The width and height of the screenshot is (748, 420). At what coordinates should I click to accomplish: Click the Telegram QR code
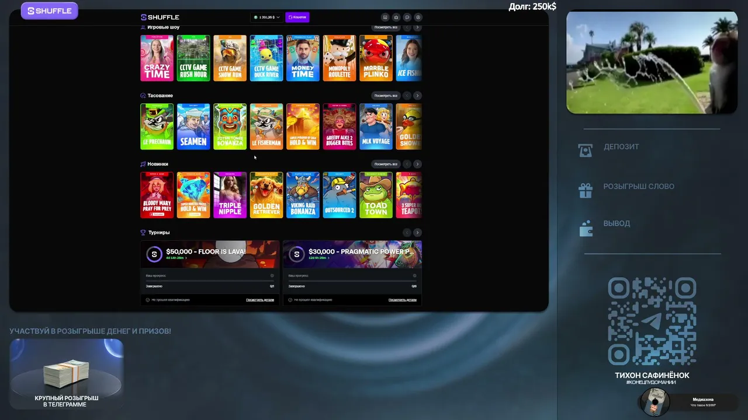(x=652, y=321)
